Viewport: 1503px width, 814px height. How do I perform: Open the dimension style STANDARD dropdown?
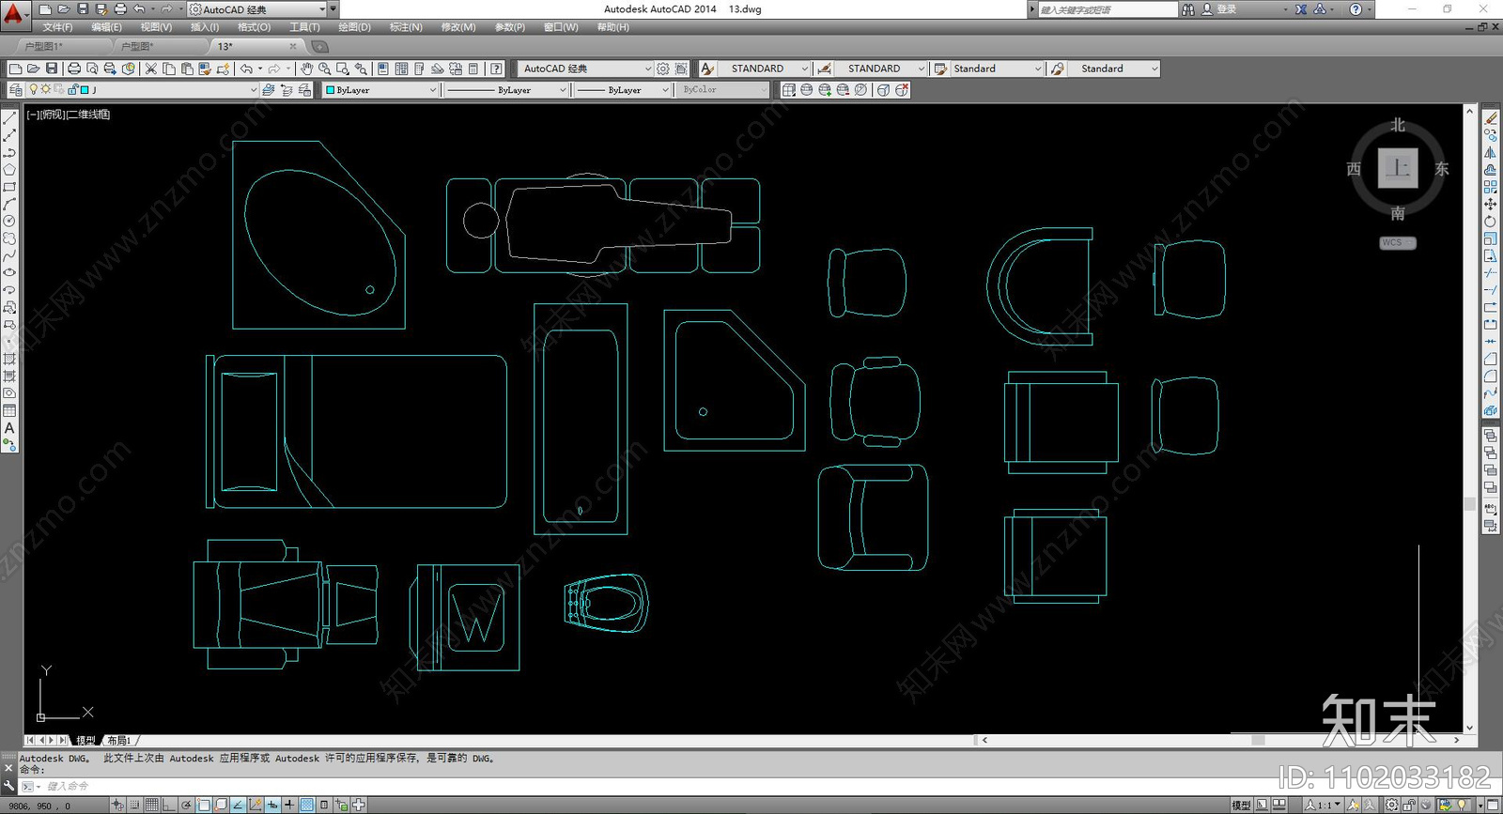click(x=881, y=69)
